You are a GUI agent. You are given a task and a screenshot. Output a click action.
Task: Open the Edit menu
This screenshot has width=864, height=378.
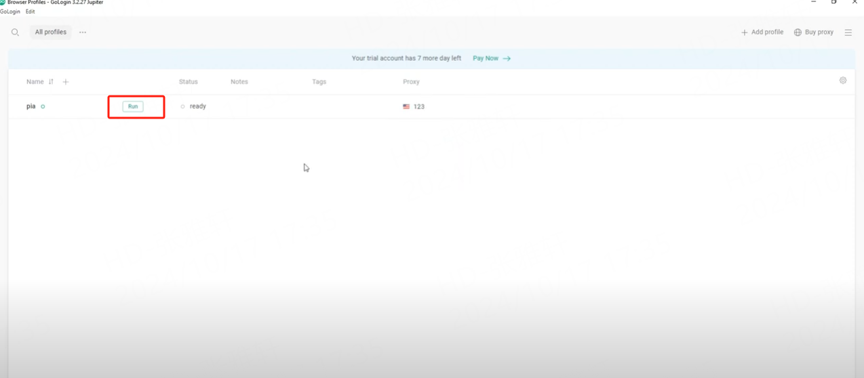point(31,12)
